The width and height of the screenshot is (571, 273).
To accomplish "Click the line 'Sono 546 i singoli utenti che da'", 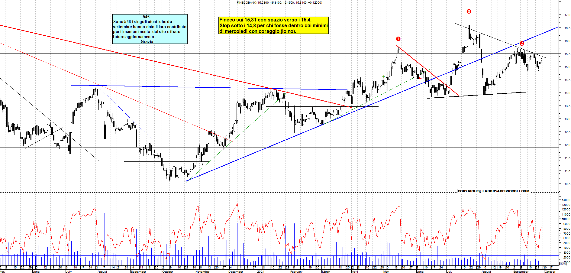I will coord(143,21).
